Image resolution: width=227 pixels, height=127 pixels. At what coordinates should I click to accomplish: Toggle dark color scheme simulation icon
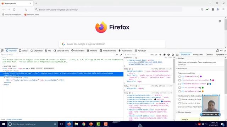pos(168,55)
